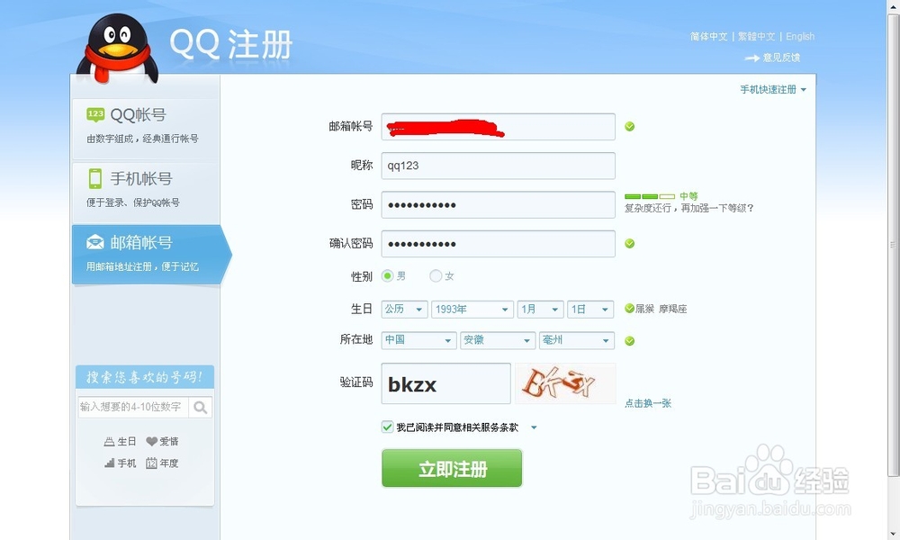Viewport: 900px width, 540px height.
Task: Click the 确认密码 confirm password field
Action: coord(499,244)
